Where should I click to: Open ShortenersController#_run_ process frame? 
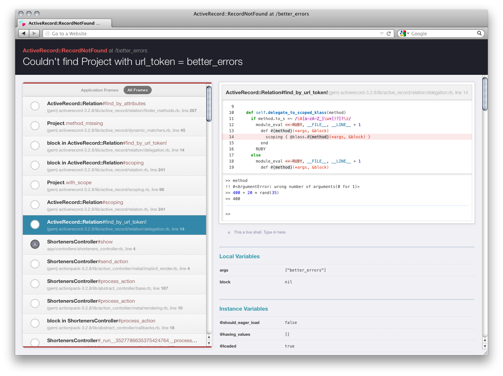[x=114, y=340]
